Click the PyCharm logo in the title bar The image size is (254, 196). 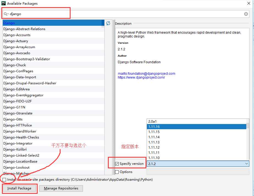pos(3,3)
